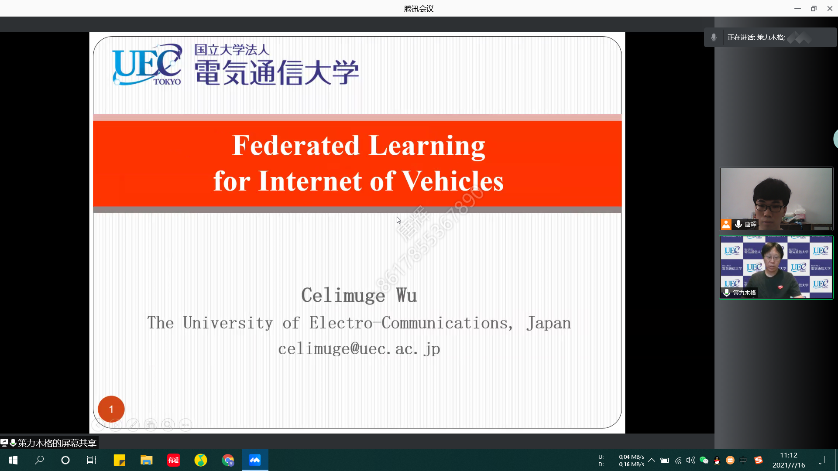Screen dimensions: 838x471
Task: Open the Youdao app from taskbar
Action: tap(173, 460)
